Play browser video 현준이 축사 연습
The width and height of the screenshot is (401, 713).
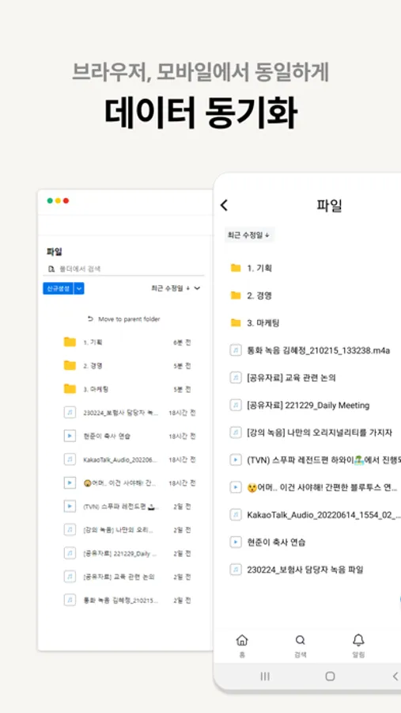[128, 436]
